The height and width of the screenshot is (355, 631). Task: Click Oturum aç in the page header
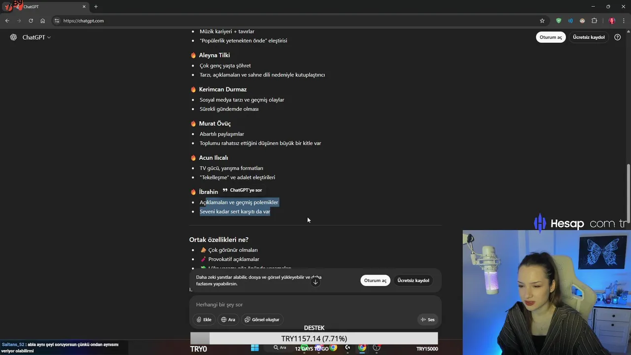click(x=551, y=37)
